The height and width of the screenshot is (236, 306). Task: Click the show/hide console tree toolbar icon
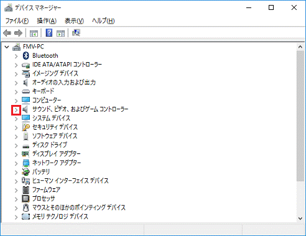(x=34, y=33)
